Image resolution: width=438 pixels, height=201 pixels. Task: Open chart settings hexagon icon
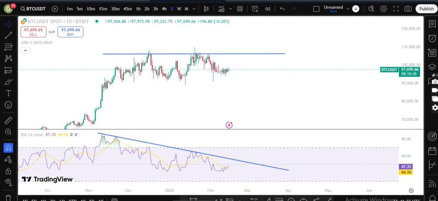pos(384,9)
